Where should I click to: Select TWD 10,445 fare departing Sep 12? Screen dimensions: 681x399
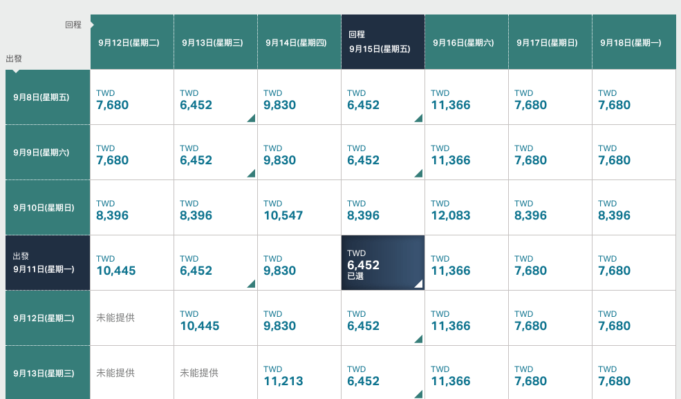pos(216,318)
